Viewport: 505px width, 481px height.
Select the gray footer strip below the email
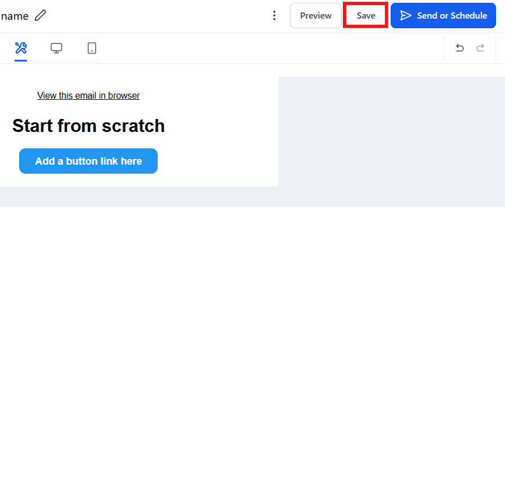click(252, 197)
